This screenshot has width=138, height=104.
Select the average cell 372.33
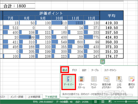pyautogui.click(x=112, y=47)
